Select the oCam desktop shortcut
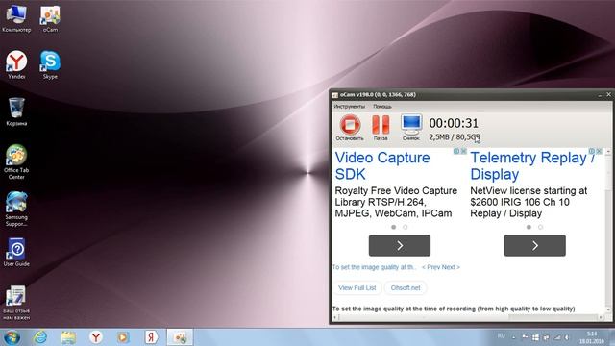This screenshot has height=346, width=615. [x=50, y=18]
